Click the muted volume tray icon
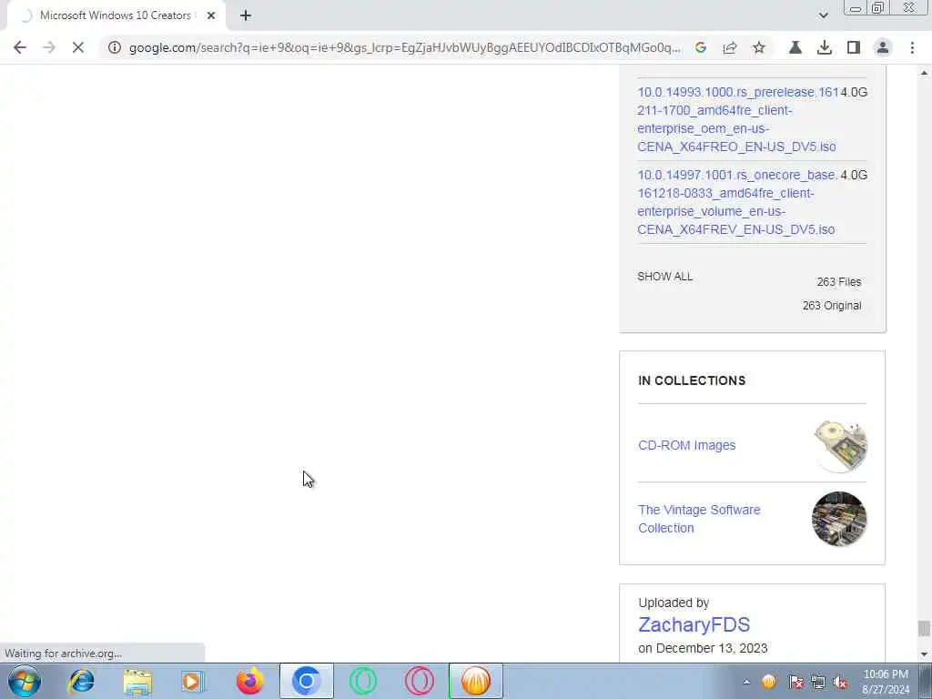 click(x=840, y=682)
